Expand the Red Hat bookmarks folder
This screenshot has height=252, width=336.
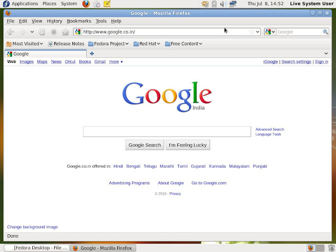click(147, 44)
